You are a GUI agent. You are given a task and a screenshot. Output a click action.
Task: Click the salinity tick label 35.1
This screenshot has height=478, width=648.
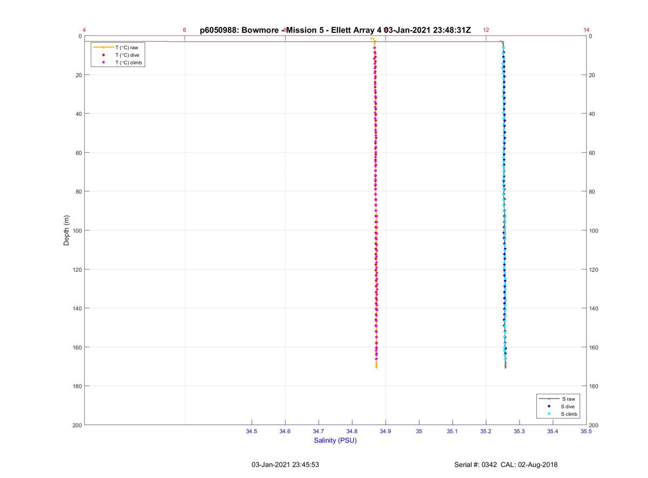click(453, 432)
